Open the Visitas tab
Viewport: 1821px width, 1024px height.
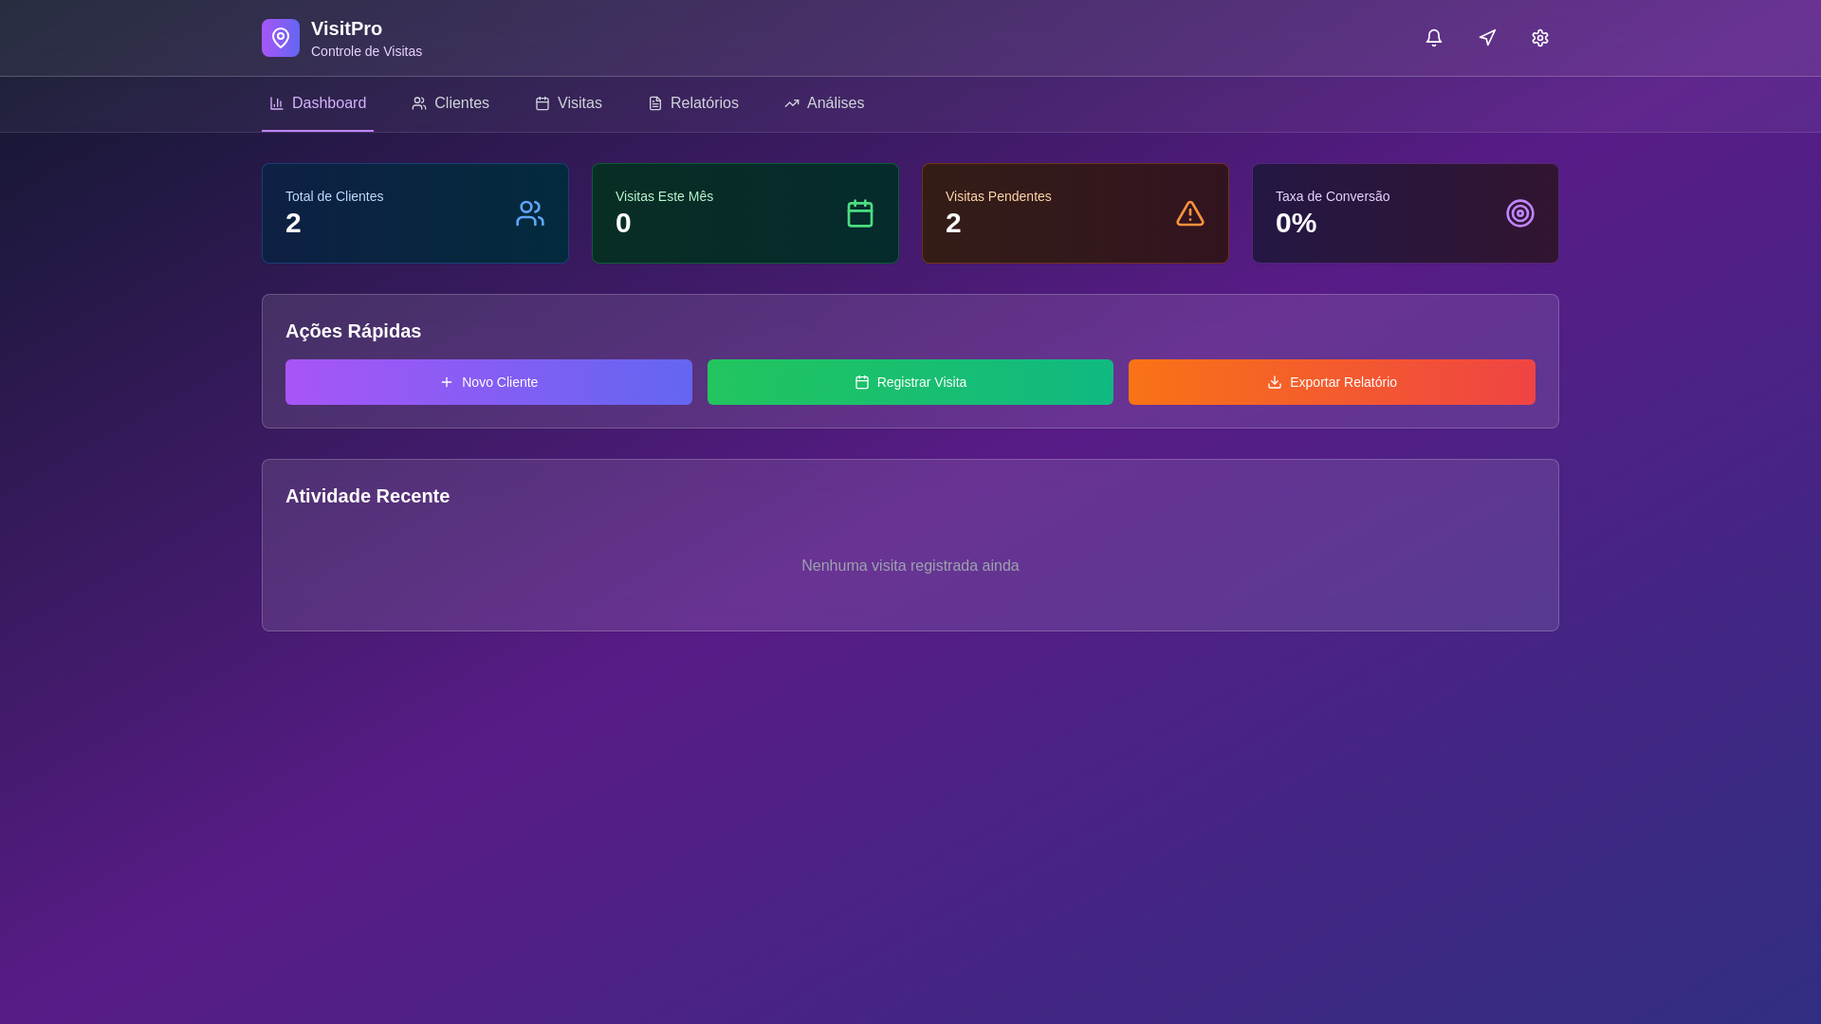point(568,103)
